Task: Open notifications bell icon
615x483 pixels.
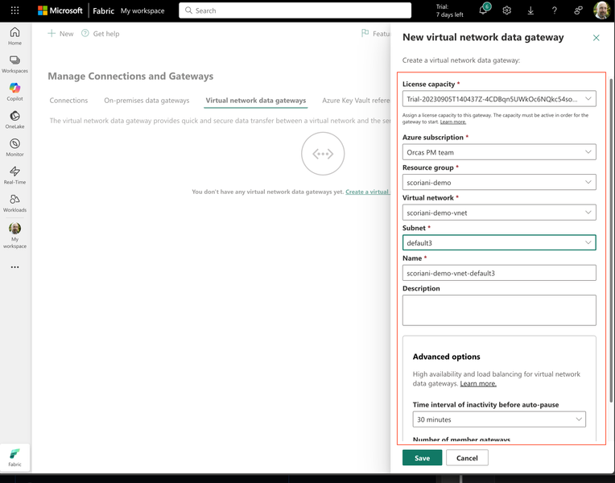Action: point(484,10)
